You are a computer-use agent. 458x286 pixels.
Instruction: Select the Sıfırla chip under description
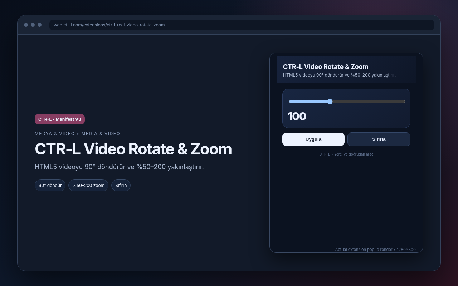[121, 186]
